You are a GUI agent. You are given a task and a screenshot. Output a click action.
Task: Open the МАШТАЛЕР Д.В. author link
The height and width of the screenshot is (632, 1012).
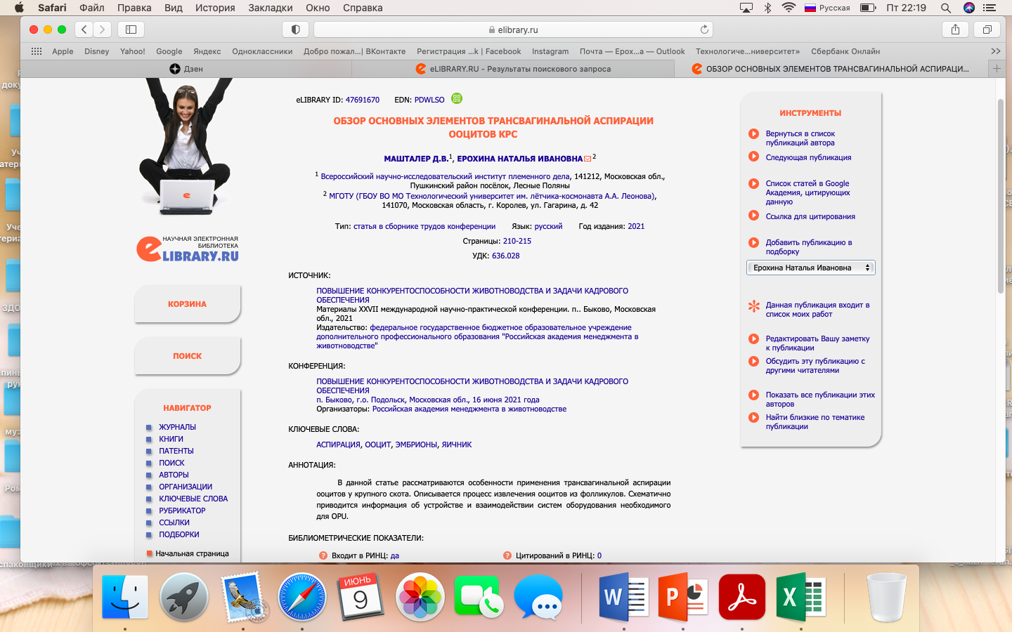(x=416, y=159)
